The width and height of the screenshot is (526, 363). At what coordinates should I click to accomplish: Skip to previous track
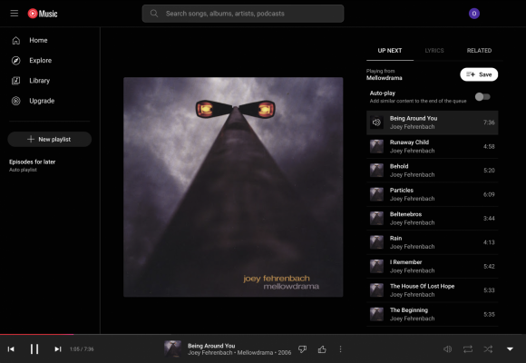(11, 349)
